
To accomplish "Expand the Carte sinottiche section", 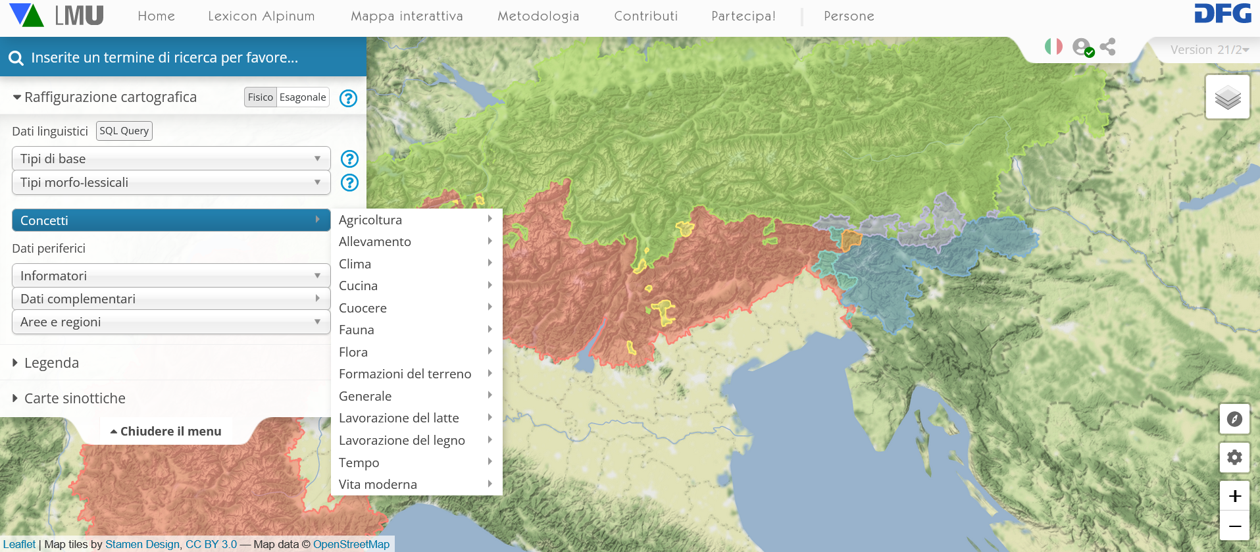I will click(x=68, y=398).
